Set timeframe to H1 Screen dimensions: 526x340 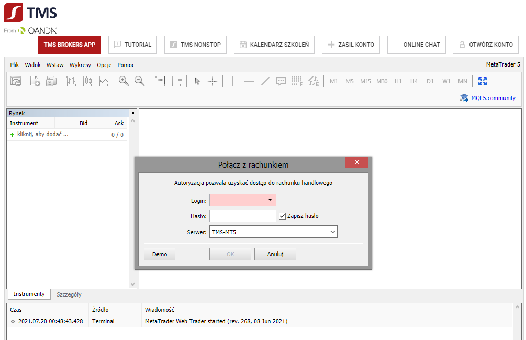[x=398, y=81]
